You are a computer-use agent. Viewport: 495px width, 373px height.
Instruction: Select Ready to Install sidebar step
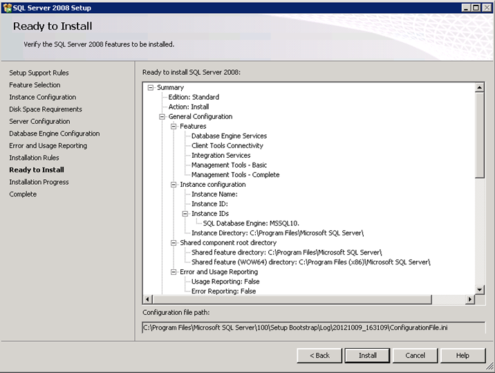(37, 170)
